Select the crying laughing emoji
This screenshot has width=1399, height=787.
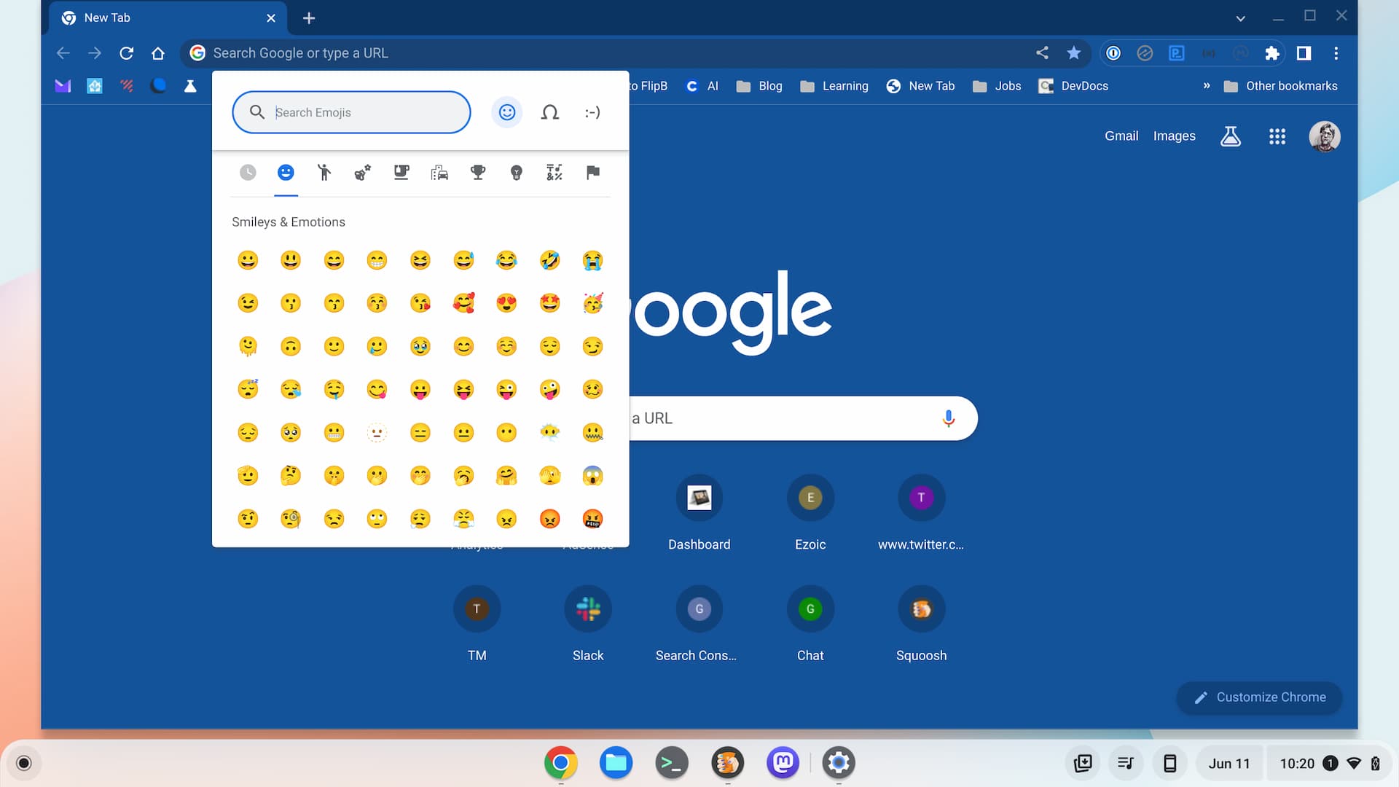[506, 259]
